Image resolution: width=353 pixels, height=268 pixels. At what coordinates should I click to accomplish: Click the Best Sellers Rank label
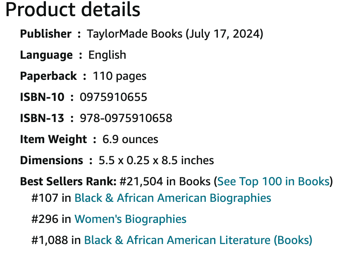pos(68,182)
